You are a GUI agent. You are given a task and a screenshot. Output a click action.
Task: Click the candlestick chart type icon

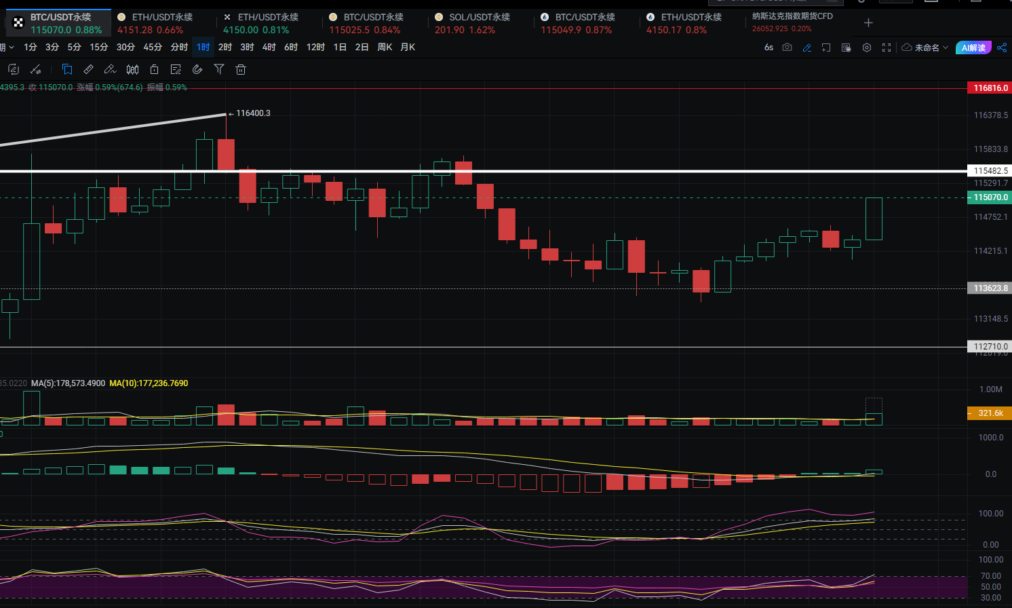coord(133,69)
